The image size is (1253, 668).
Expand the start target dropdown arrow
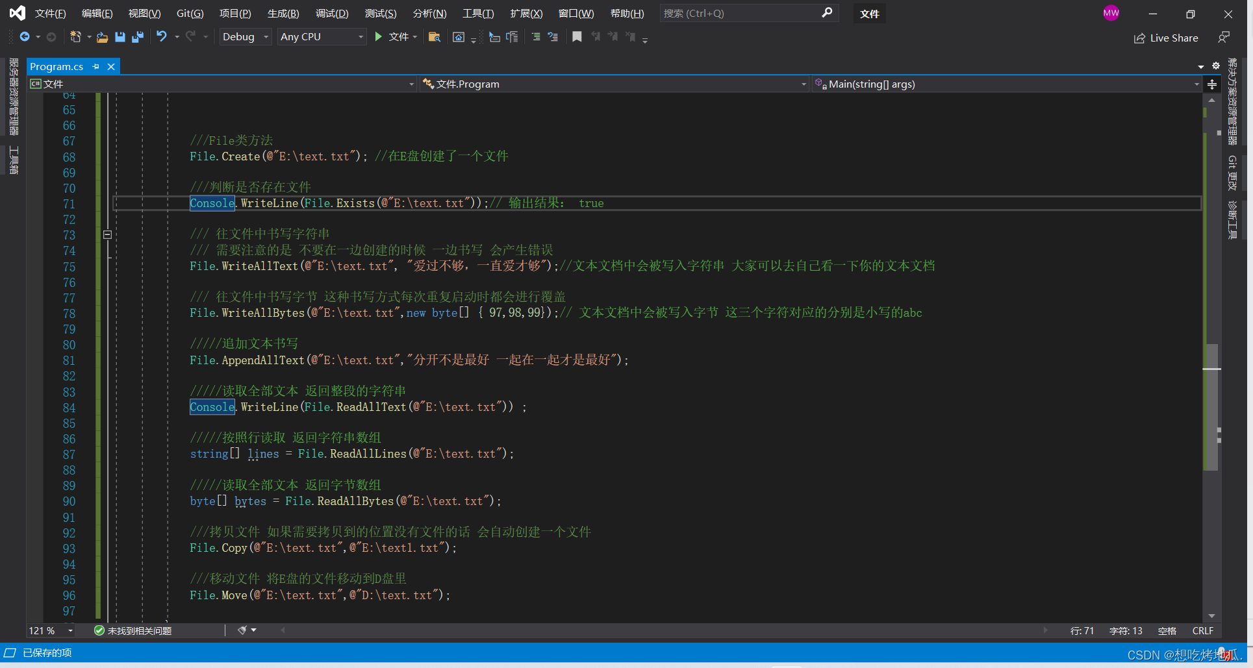[414, 37]
